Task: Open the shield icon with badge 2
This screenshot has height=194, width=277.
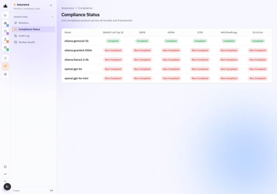Action: [5, 31]
